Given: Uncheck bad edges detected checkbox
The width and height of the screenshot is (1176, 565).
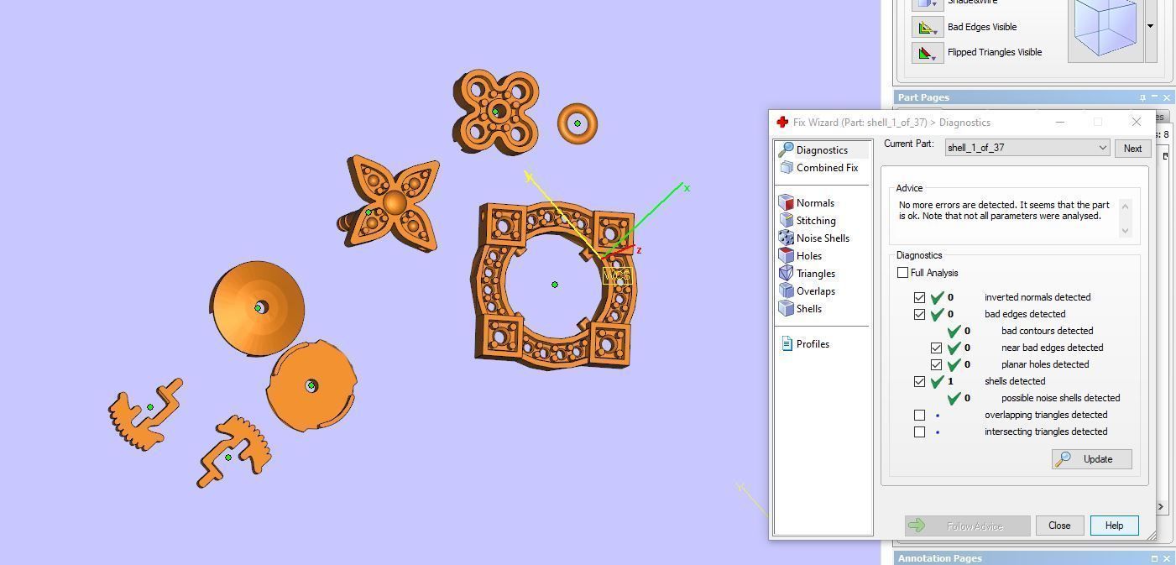Looking at the screenshot, I should (919, 314).
